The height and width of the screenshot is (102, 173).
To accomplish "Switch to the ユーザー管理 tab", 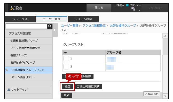I will (x=52, y=19).
